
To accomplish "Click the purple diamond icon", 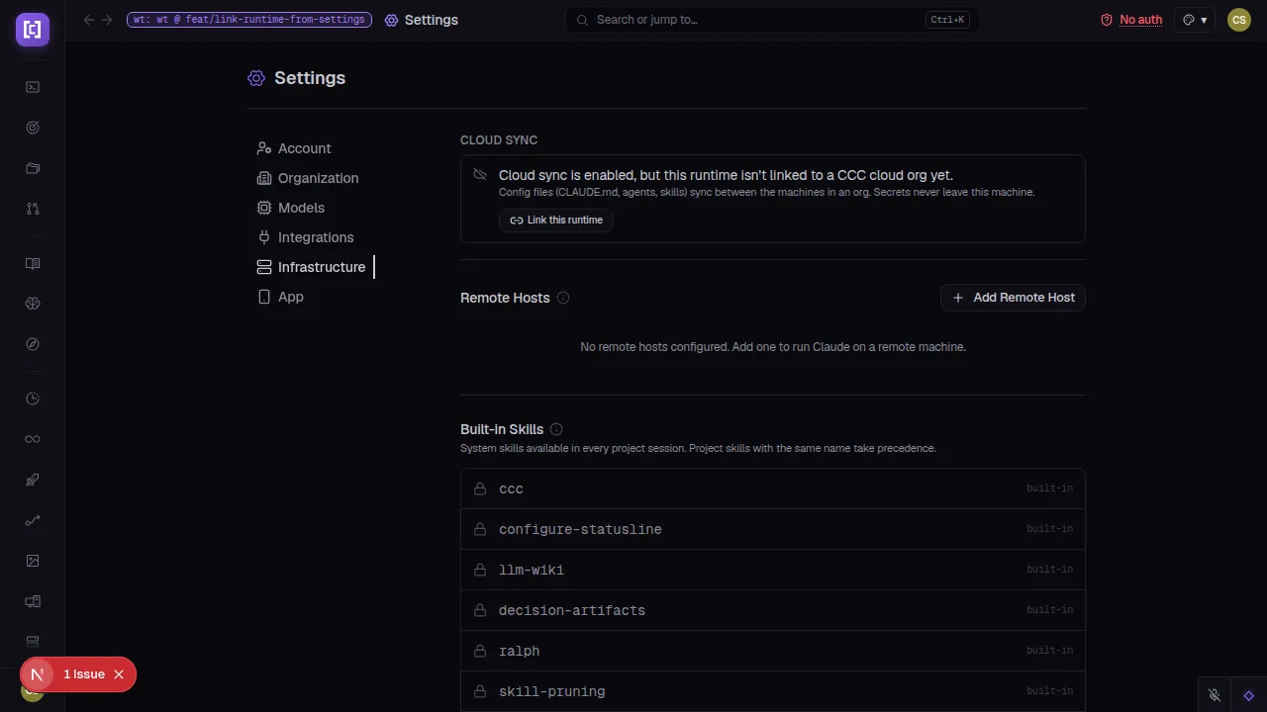I will 1249,695.
